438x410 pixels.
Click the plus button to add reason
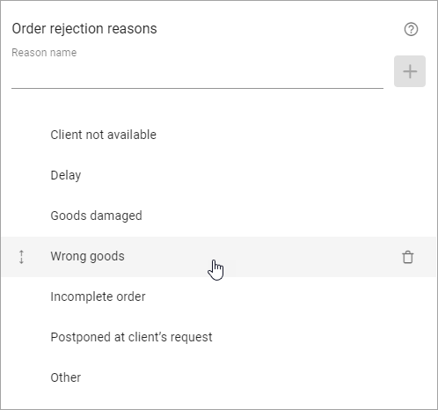coord(410,71)
